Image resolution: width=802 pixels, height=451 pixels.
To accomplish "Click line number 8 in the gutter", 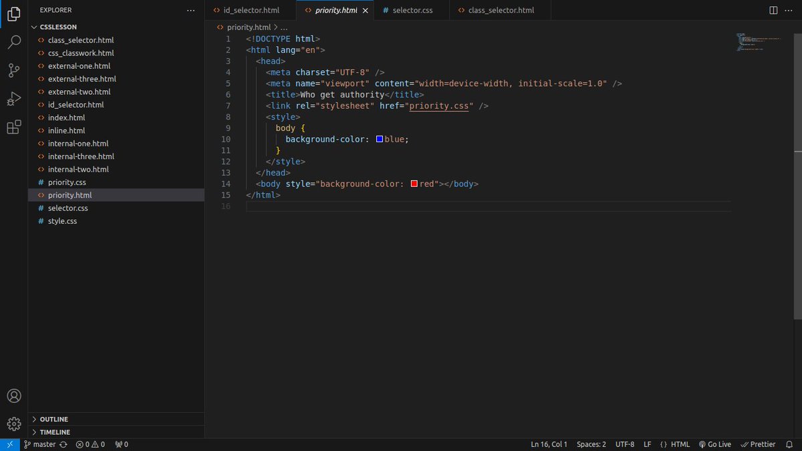I will (228, 117).
